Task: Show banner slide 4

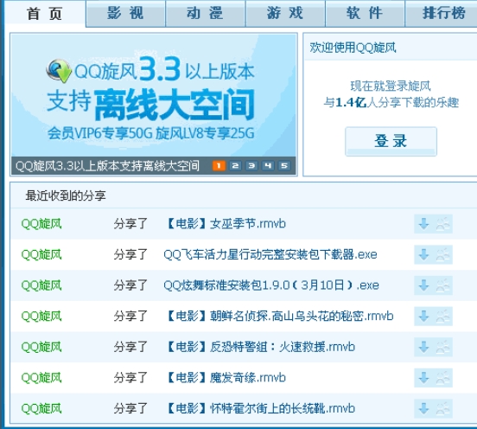Action: pos(268,166)
